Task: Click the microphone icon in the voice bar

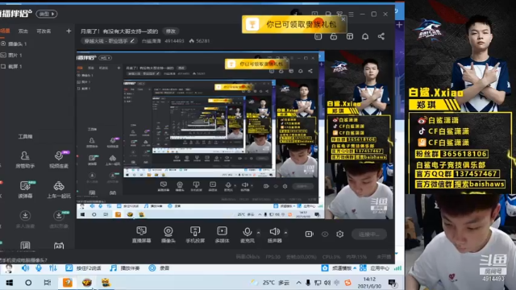Action: coord(39,268)
